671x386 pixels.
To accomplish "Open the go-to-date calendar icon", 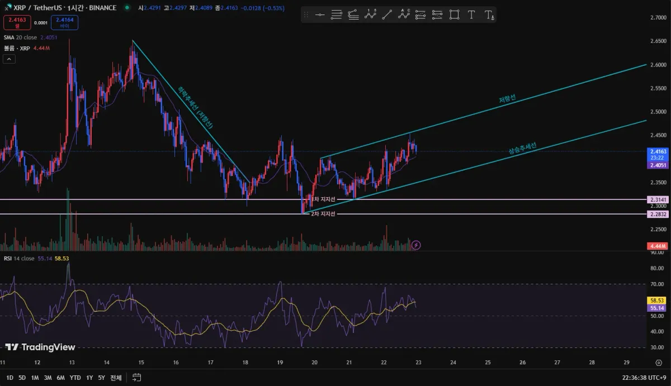I will (x=137, y=378).
